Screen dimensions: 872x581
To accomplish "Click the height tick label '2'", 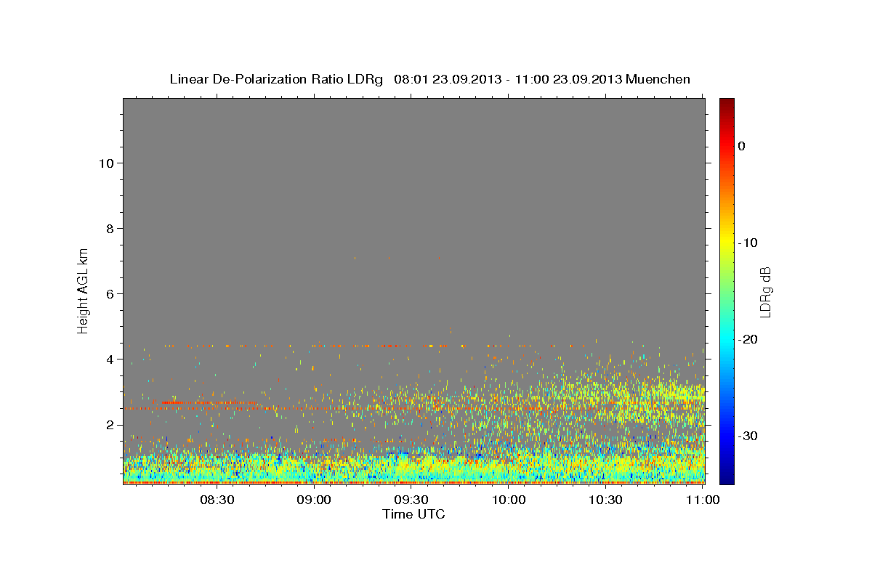I will pos(110,424).
